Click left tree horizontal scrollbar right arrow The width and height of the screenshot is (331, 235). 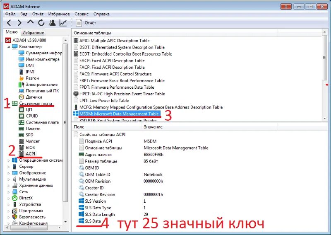(59, 228)
